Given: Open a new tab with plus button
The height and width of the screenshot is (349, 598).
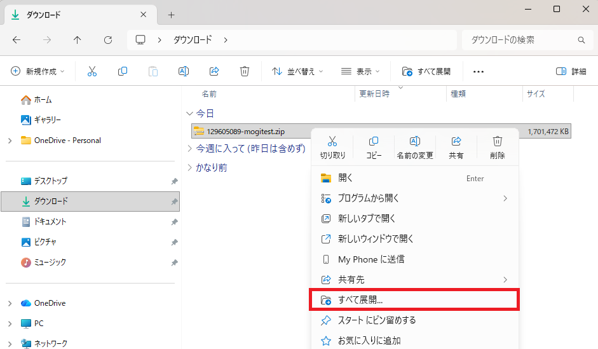Looking at the screenshot, I should coord(171,15).
